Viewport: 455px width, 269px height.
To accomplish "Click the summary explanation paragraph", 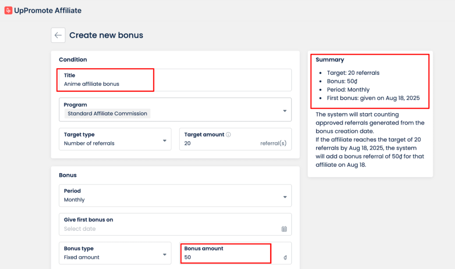I will 370,140.
